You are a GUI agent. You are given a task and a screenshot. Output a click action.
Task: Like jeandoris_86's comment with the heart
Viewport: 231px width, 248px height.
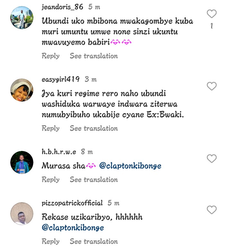coord(211,14)
